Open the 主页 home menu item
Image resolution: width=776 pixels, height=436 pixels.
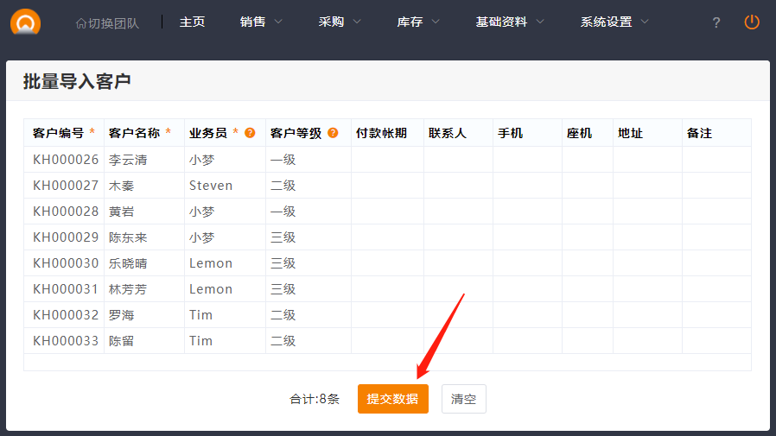[x=192, y=22]
